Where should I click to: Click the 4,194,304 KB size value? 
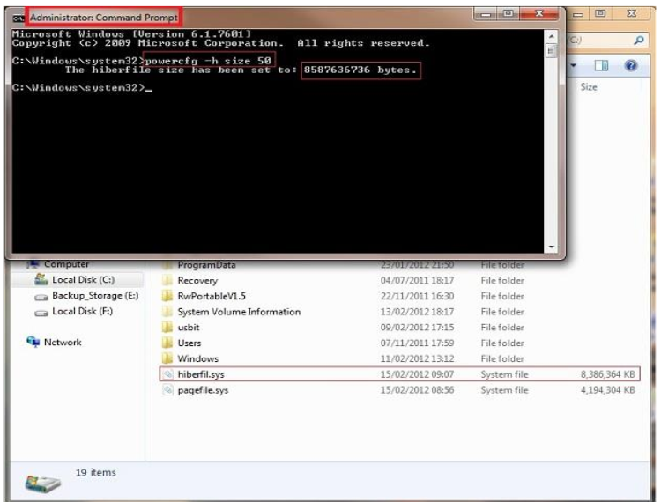point(607,390)
